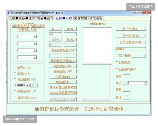Click the 前一坐标C+I button

point(131,29)
